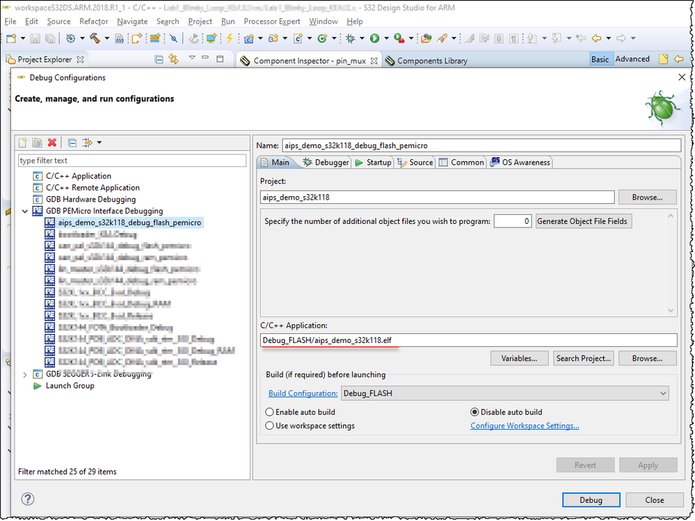Switch to Basic view mode
The width and height of the screenshot is (695, 521).
click(x=600, y=59)
